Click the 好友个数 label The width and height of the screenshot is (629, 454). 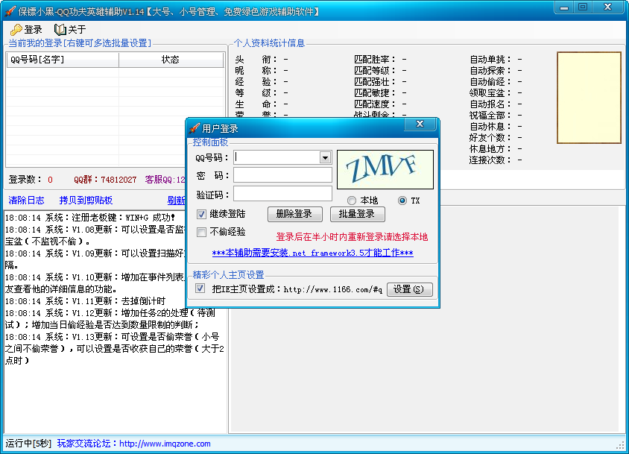coord(490,138)
